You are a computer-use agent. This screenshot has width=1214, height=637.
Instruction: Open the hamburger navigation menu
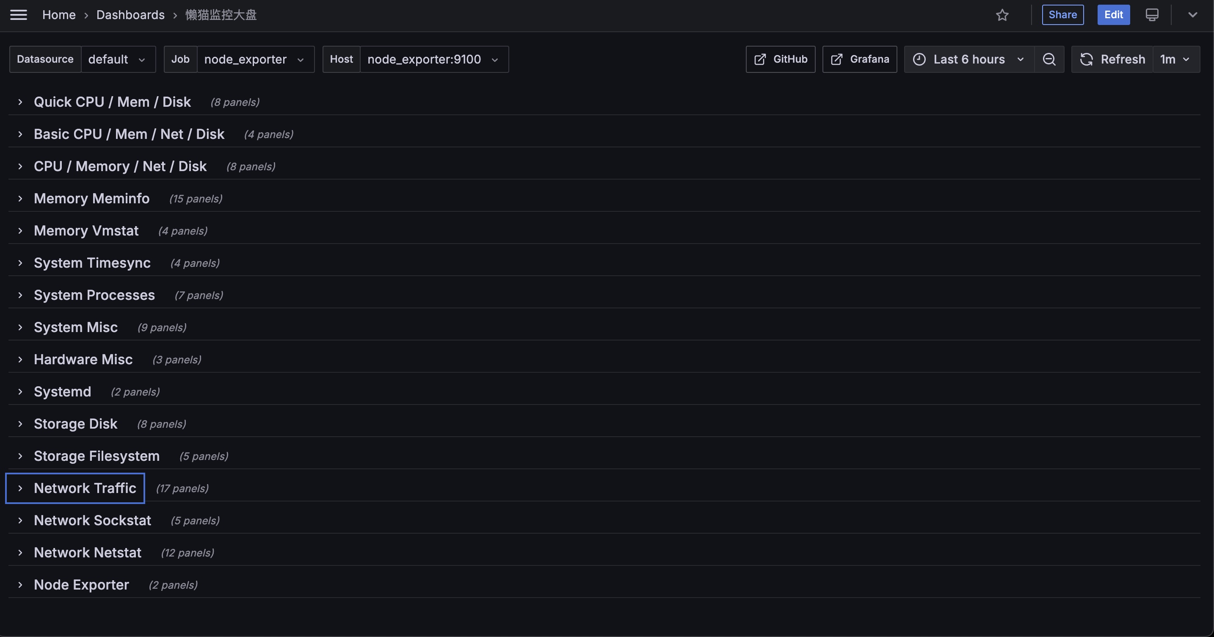[18, 15]
